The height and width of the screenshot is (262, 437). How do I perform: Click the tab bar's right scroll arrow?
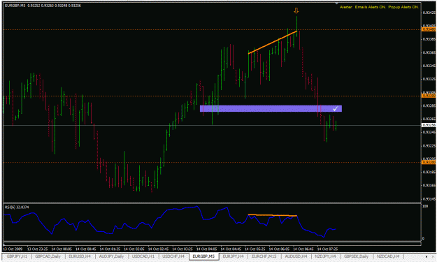coord(434,256)
